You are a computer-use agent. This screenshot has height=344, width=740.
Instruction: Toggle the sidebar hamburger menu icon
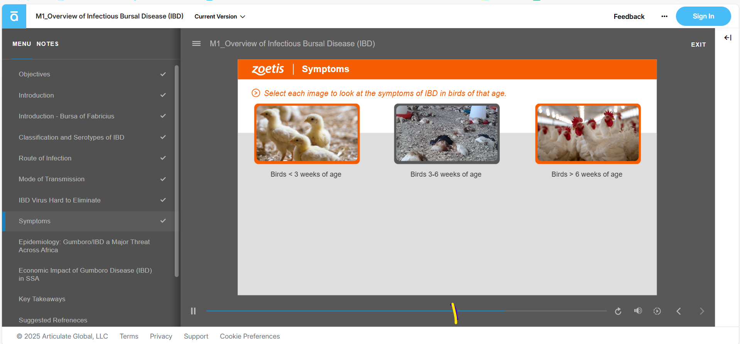coord(196,44)
